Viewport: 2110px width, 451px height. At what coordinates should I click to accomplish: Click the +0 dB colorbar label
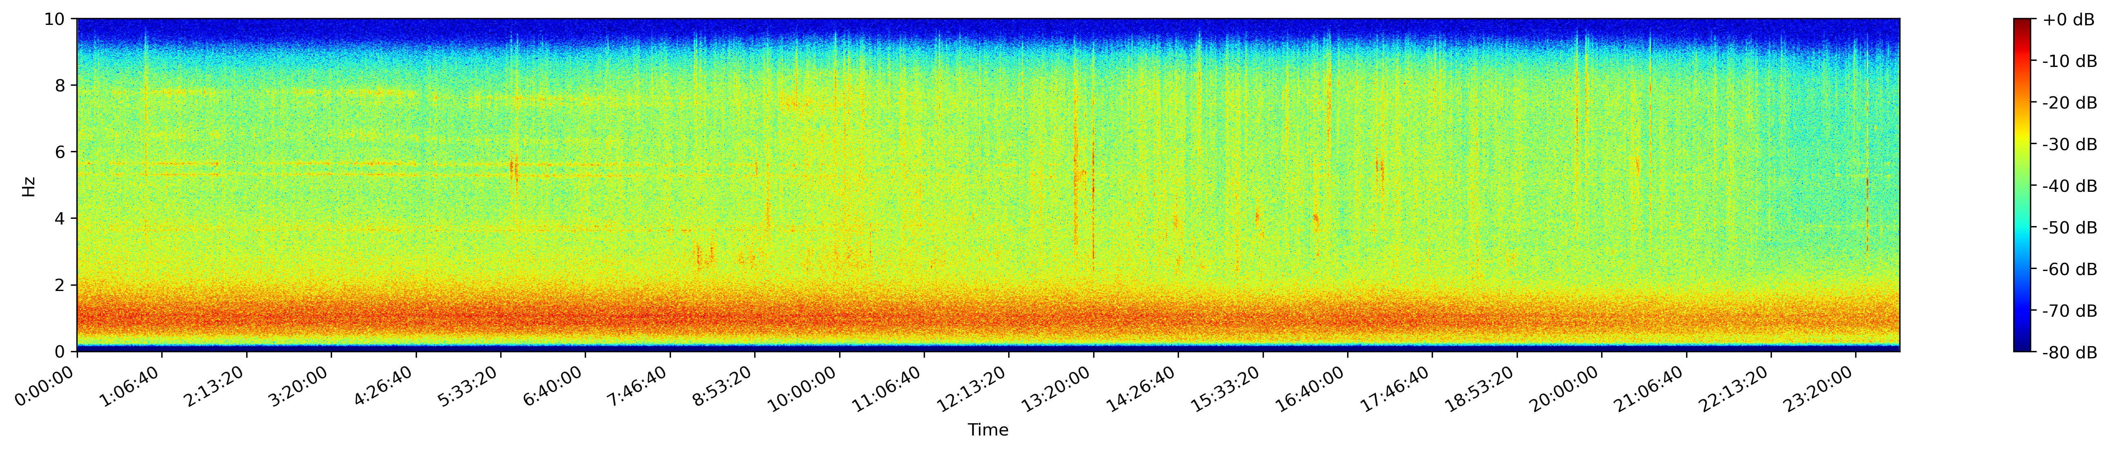2068,19
